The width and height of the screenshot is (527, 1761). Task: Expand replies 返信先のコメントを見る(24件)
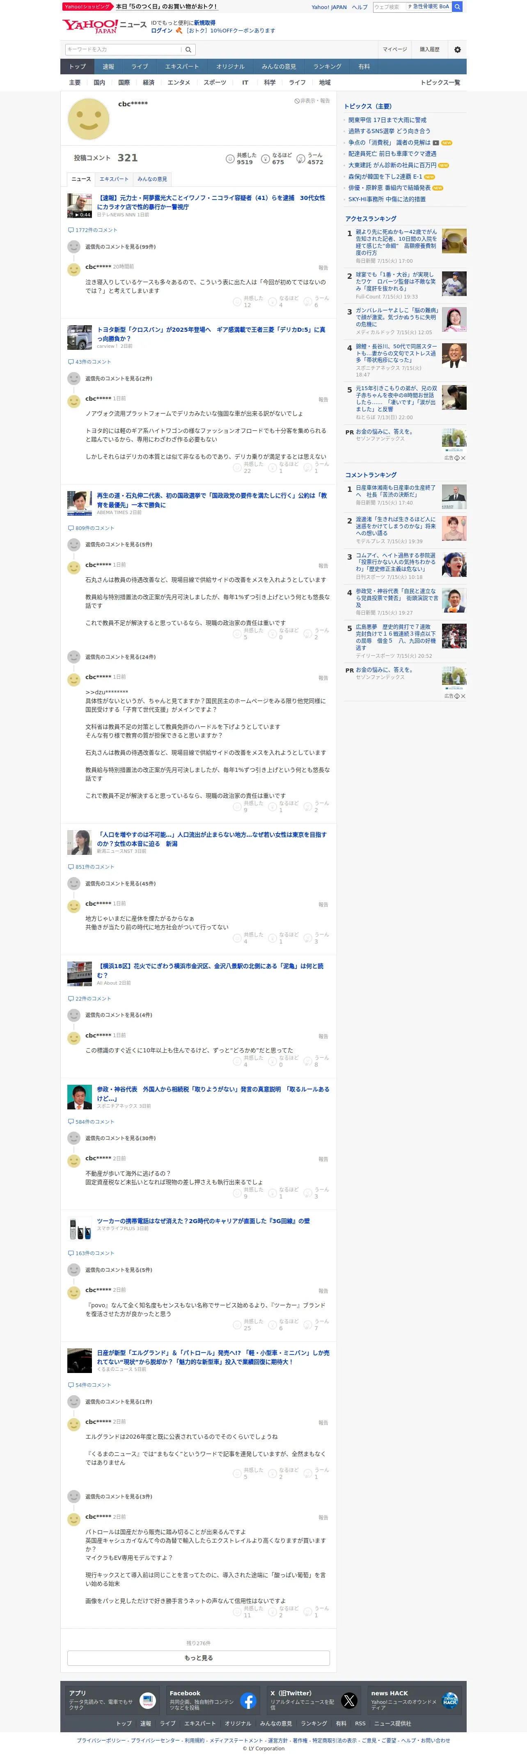(x=120, y=657)
